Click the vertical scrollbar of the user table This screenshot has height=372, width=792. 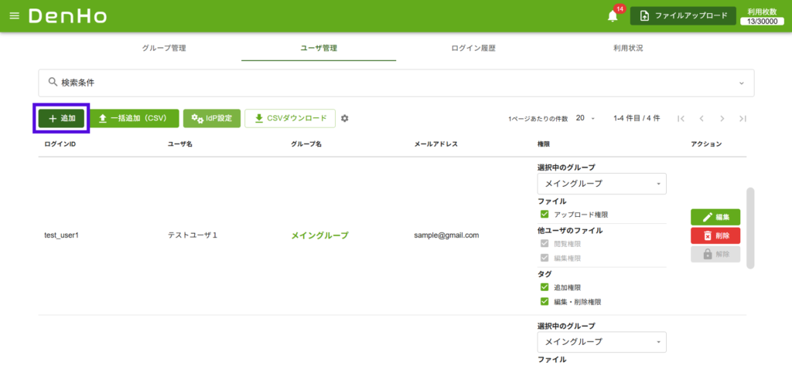tap(749, 228)
